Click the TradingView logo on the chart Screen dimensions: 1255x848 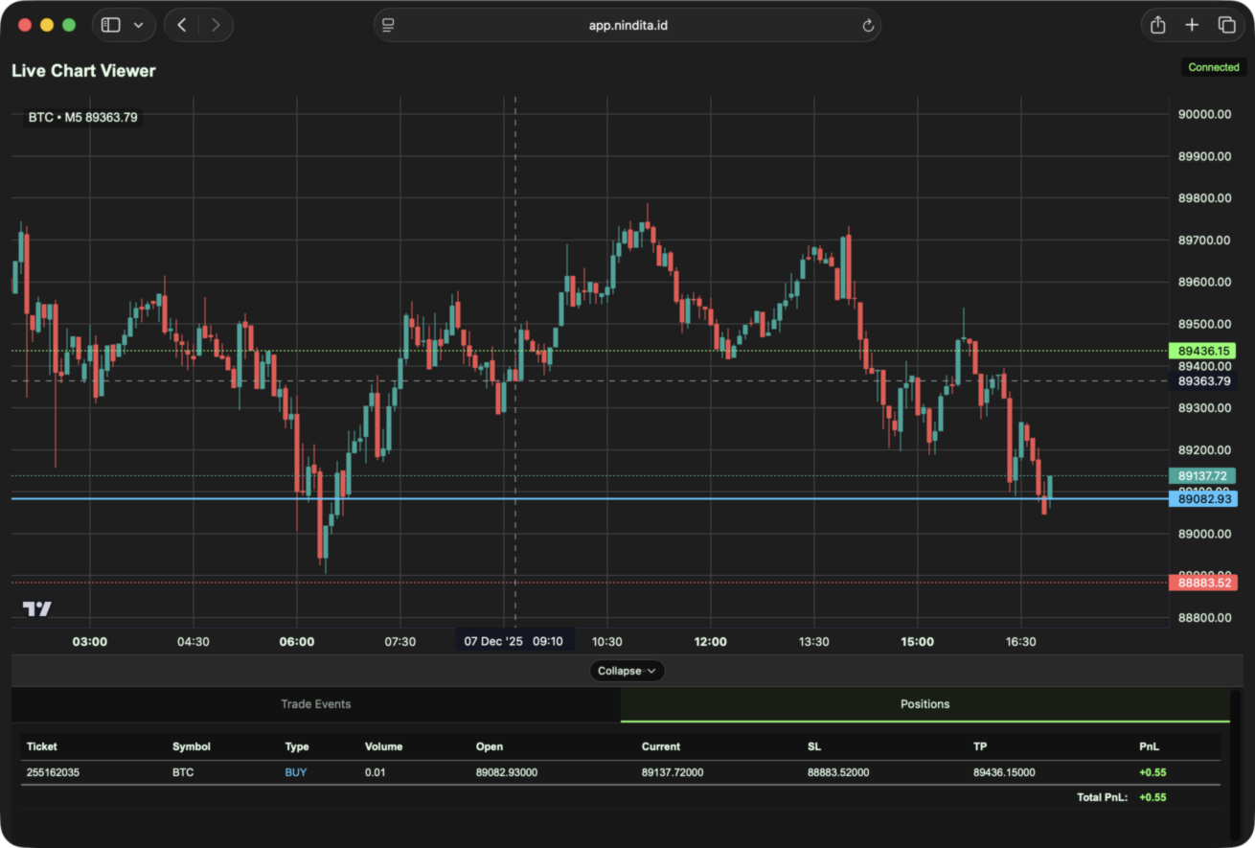tap(37, 608)
